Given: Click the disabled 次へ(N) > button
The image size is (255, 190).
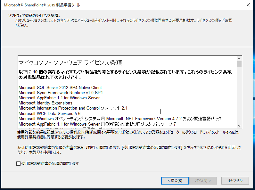Looking at the screenshot, I should (203, 181).
